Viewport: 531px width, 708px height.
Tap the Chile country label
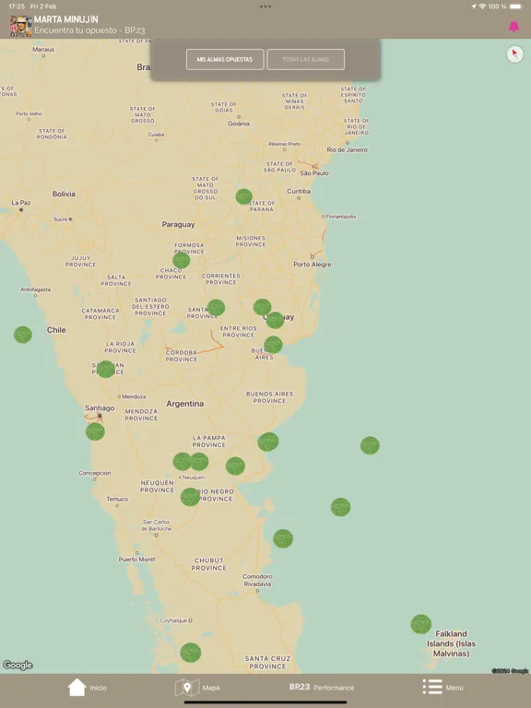tap(56, 330)
